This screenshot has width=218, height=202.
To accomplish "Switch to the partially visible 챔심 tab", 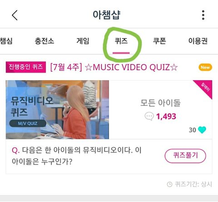I will click(6, 41).
